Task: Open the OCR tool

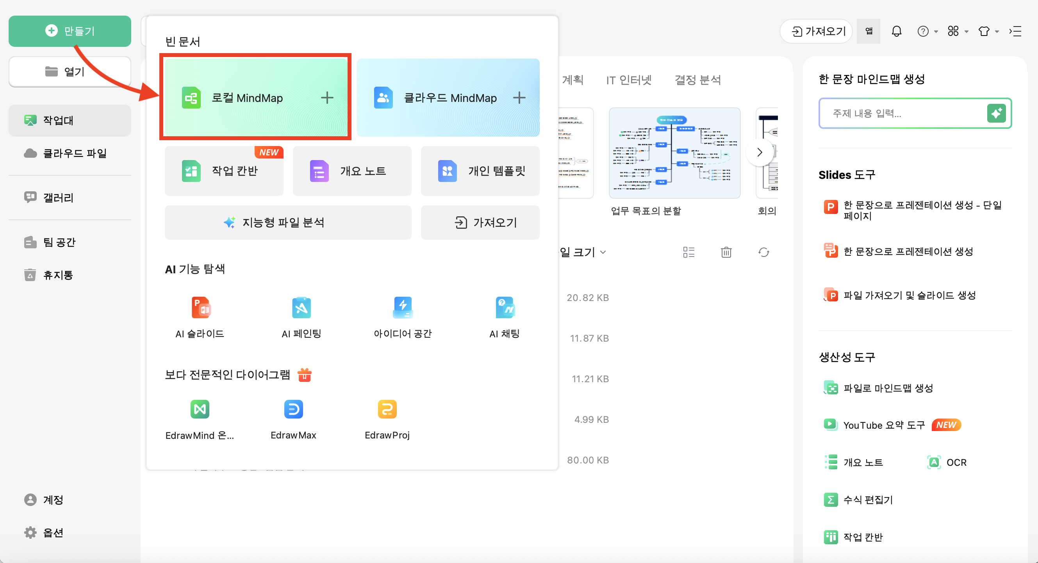Action: click(x=947, y=462)
